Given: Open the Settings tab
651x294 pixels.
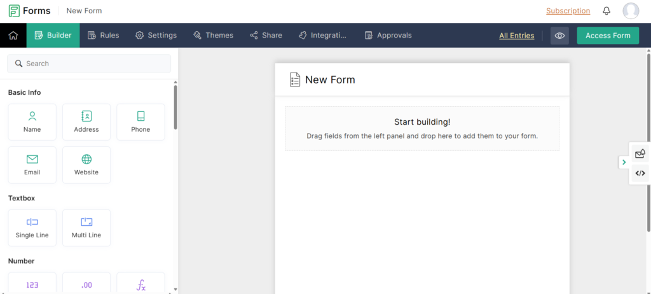Looking at the screenshot, I should tap(156, 36).
